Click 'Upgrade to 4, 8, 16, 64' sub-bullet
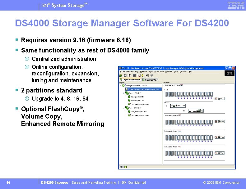 coord(60,99)
